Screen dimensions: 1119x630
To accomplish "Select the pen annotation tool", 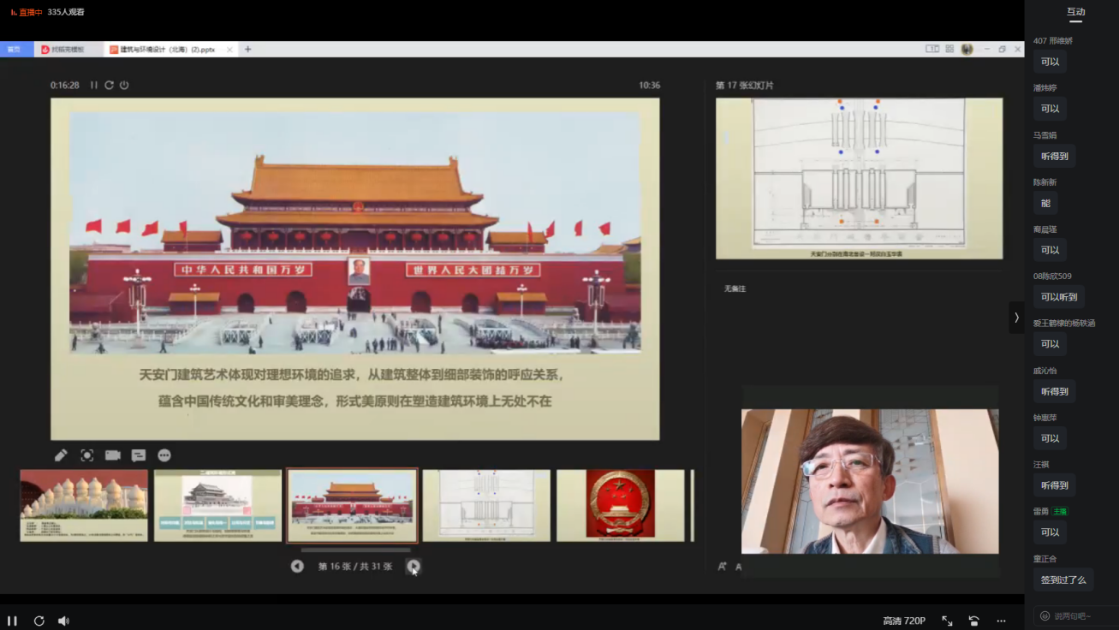I will pyautogui.click(x=61, y=455).
